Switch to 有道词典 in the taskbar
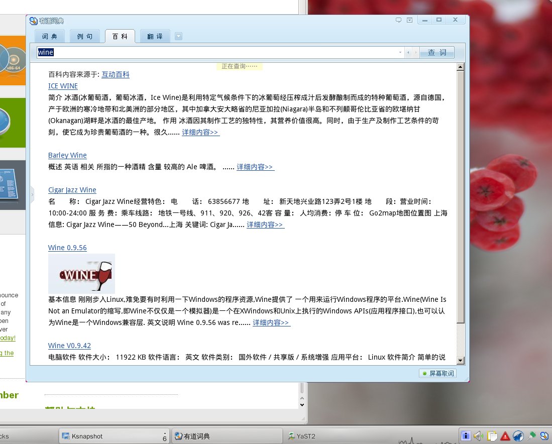 pos(227,436)
